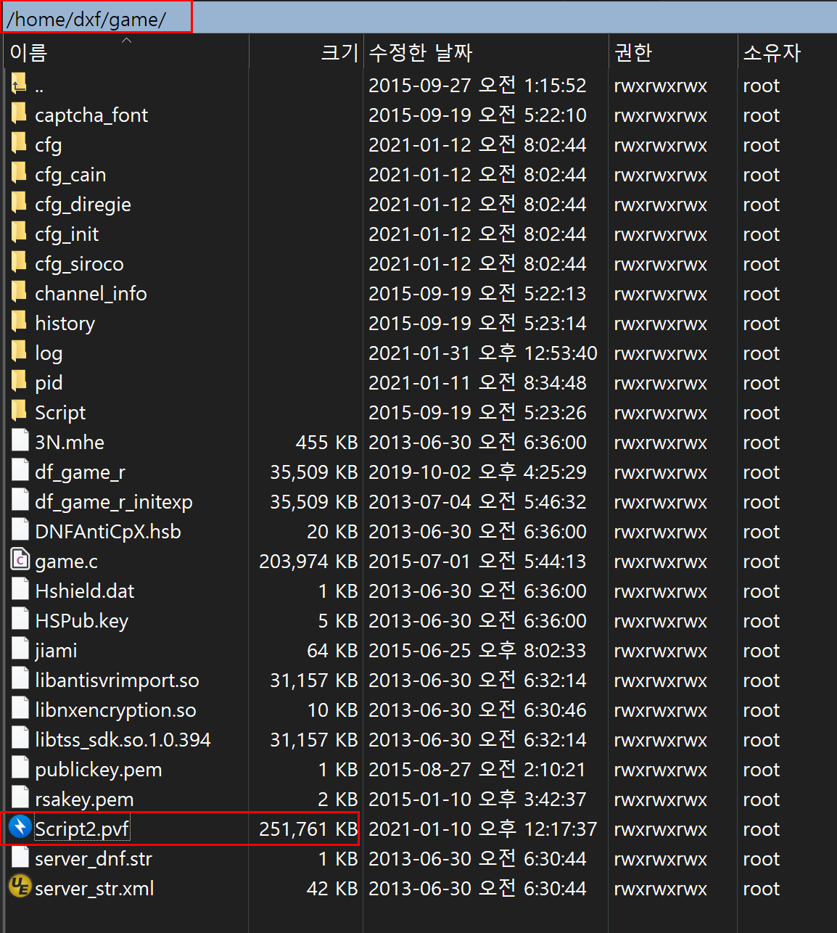Select the server_dnf.str file name

point(94,859)
